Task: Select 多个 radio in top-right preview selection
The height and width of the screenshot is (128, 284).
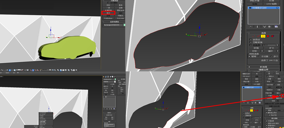Action: (x=271, y=56)
